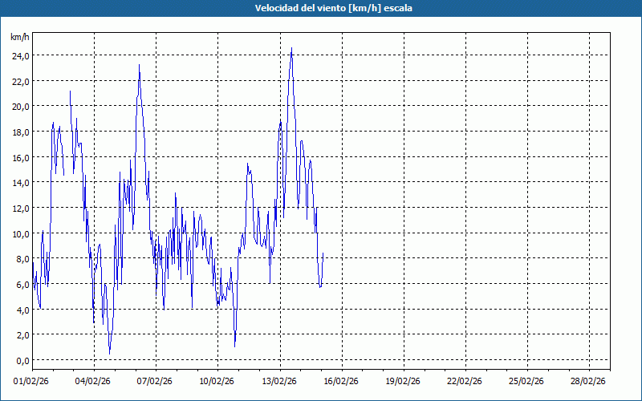Screen dimensions: 642x401
Task: Select the 20,0 y-axis label
Action: tap(20, 106)
